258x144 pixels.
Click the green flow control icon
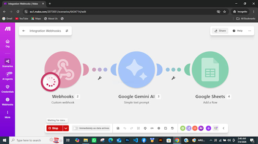[x=182, y=128]
